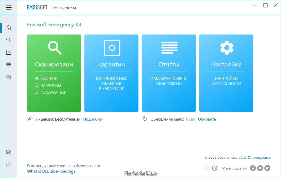Open the Home icon in the sidebar
The height and width of the screenshot is (178, 281).
(8, 27)
